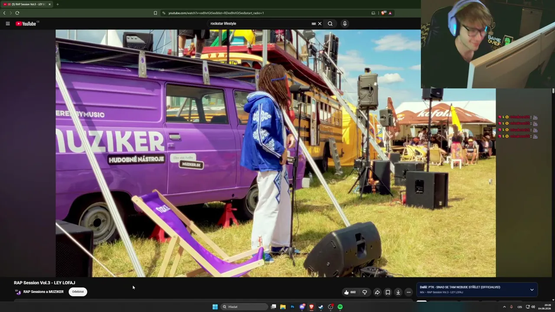Open the taskbar clock and date
The width and height of the screenshot is (555, 312).
[544, 307]
